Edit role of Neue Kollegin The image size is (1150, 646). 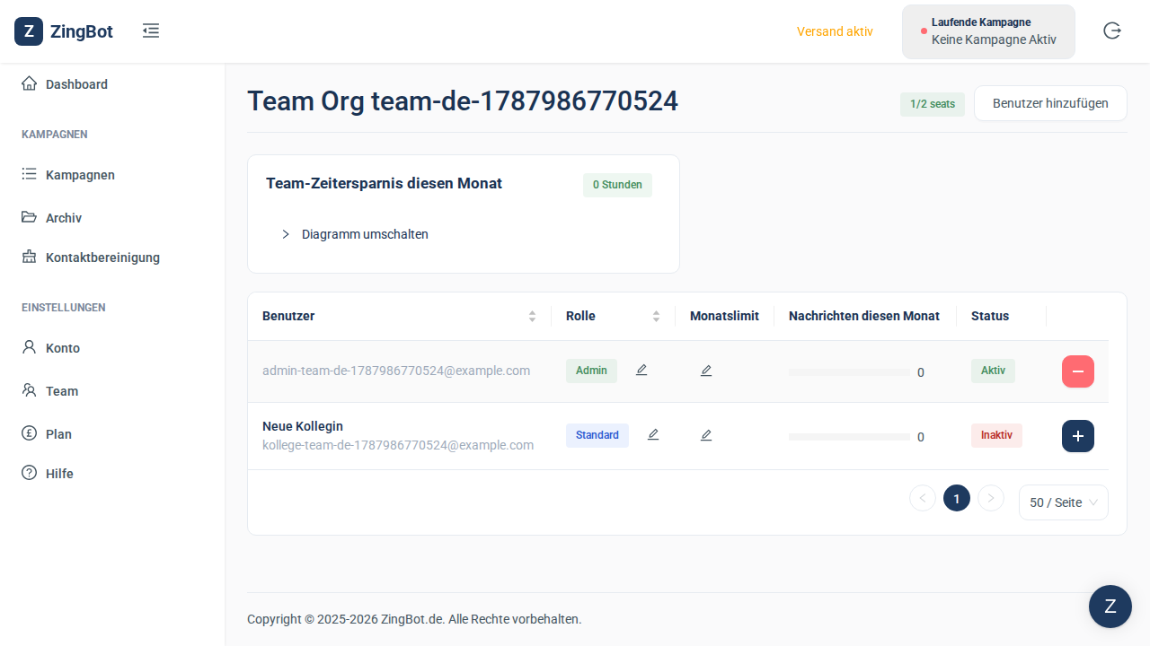click(653, 434)
